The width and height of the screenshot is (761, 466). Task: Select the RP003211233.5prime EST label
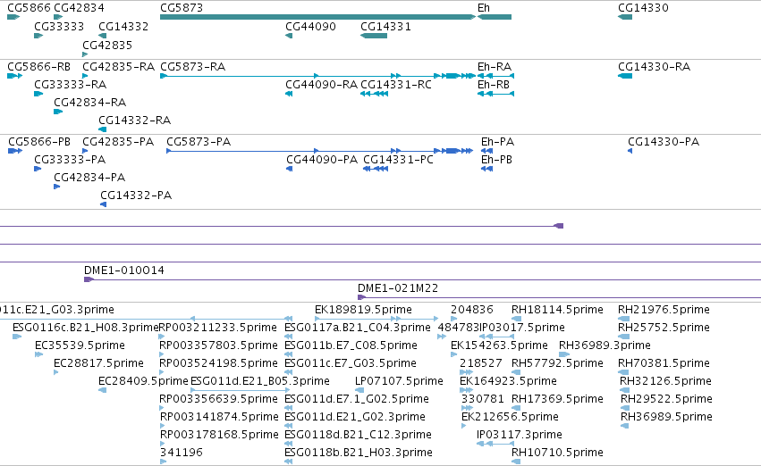(218, 328)
